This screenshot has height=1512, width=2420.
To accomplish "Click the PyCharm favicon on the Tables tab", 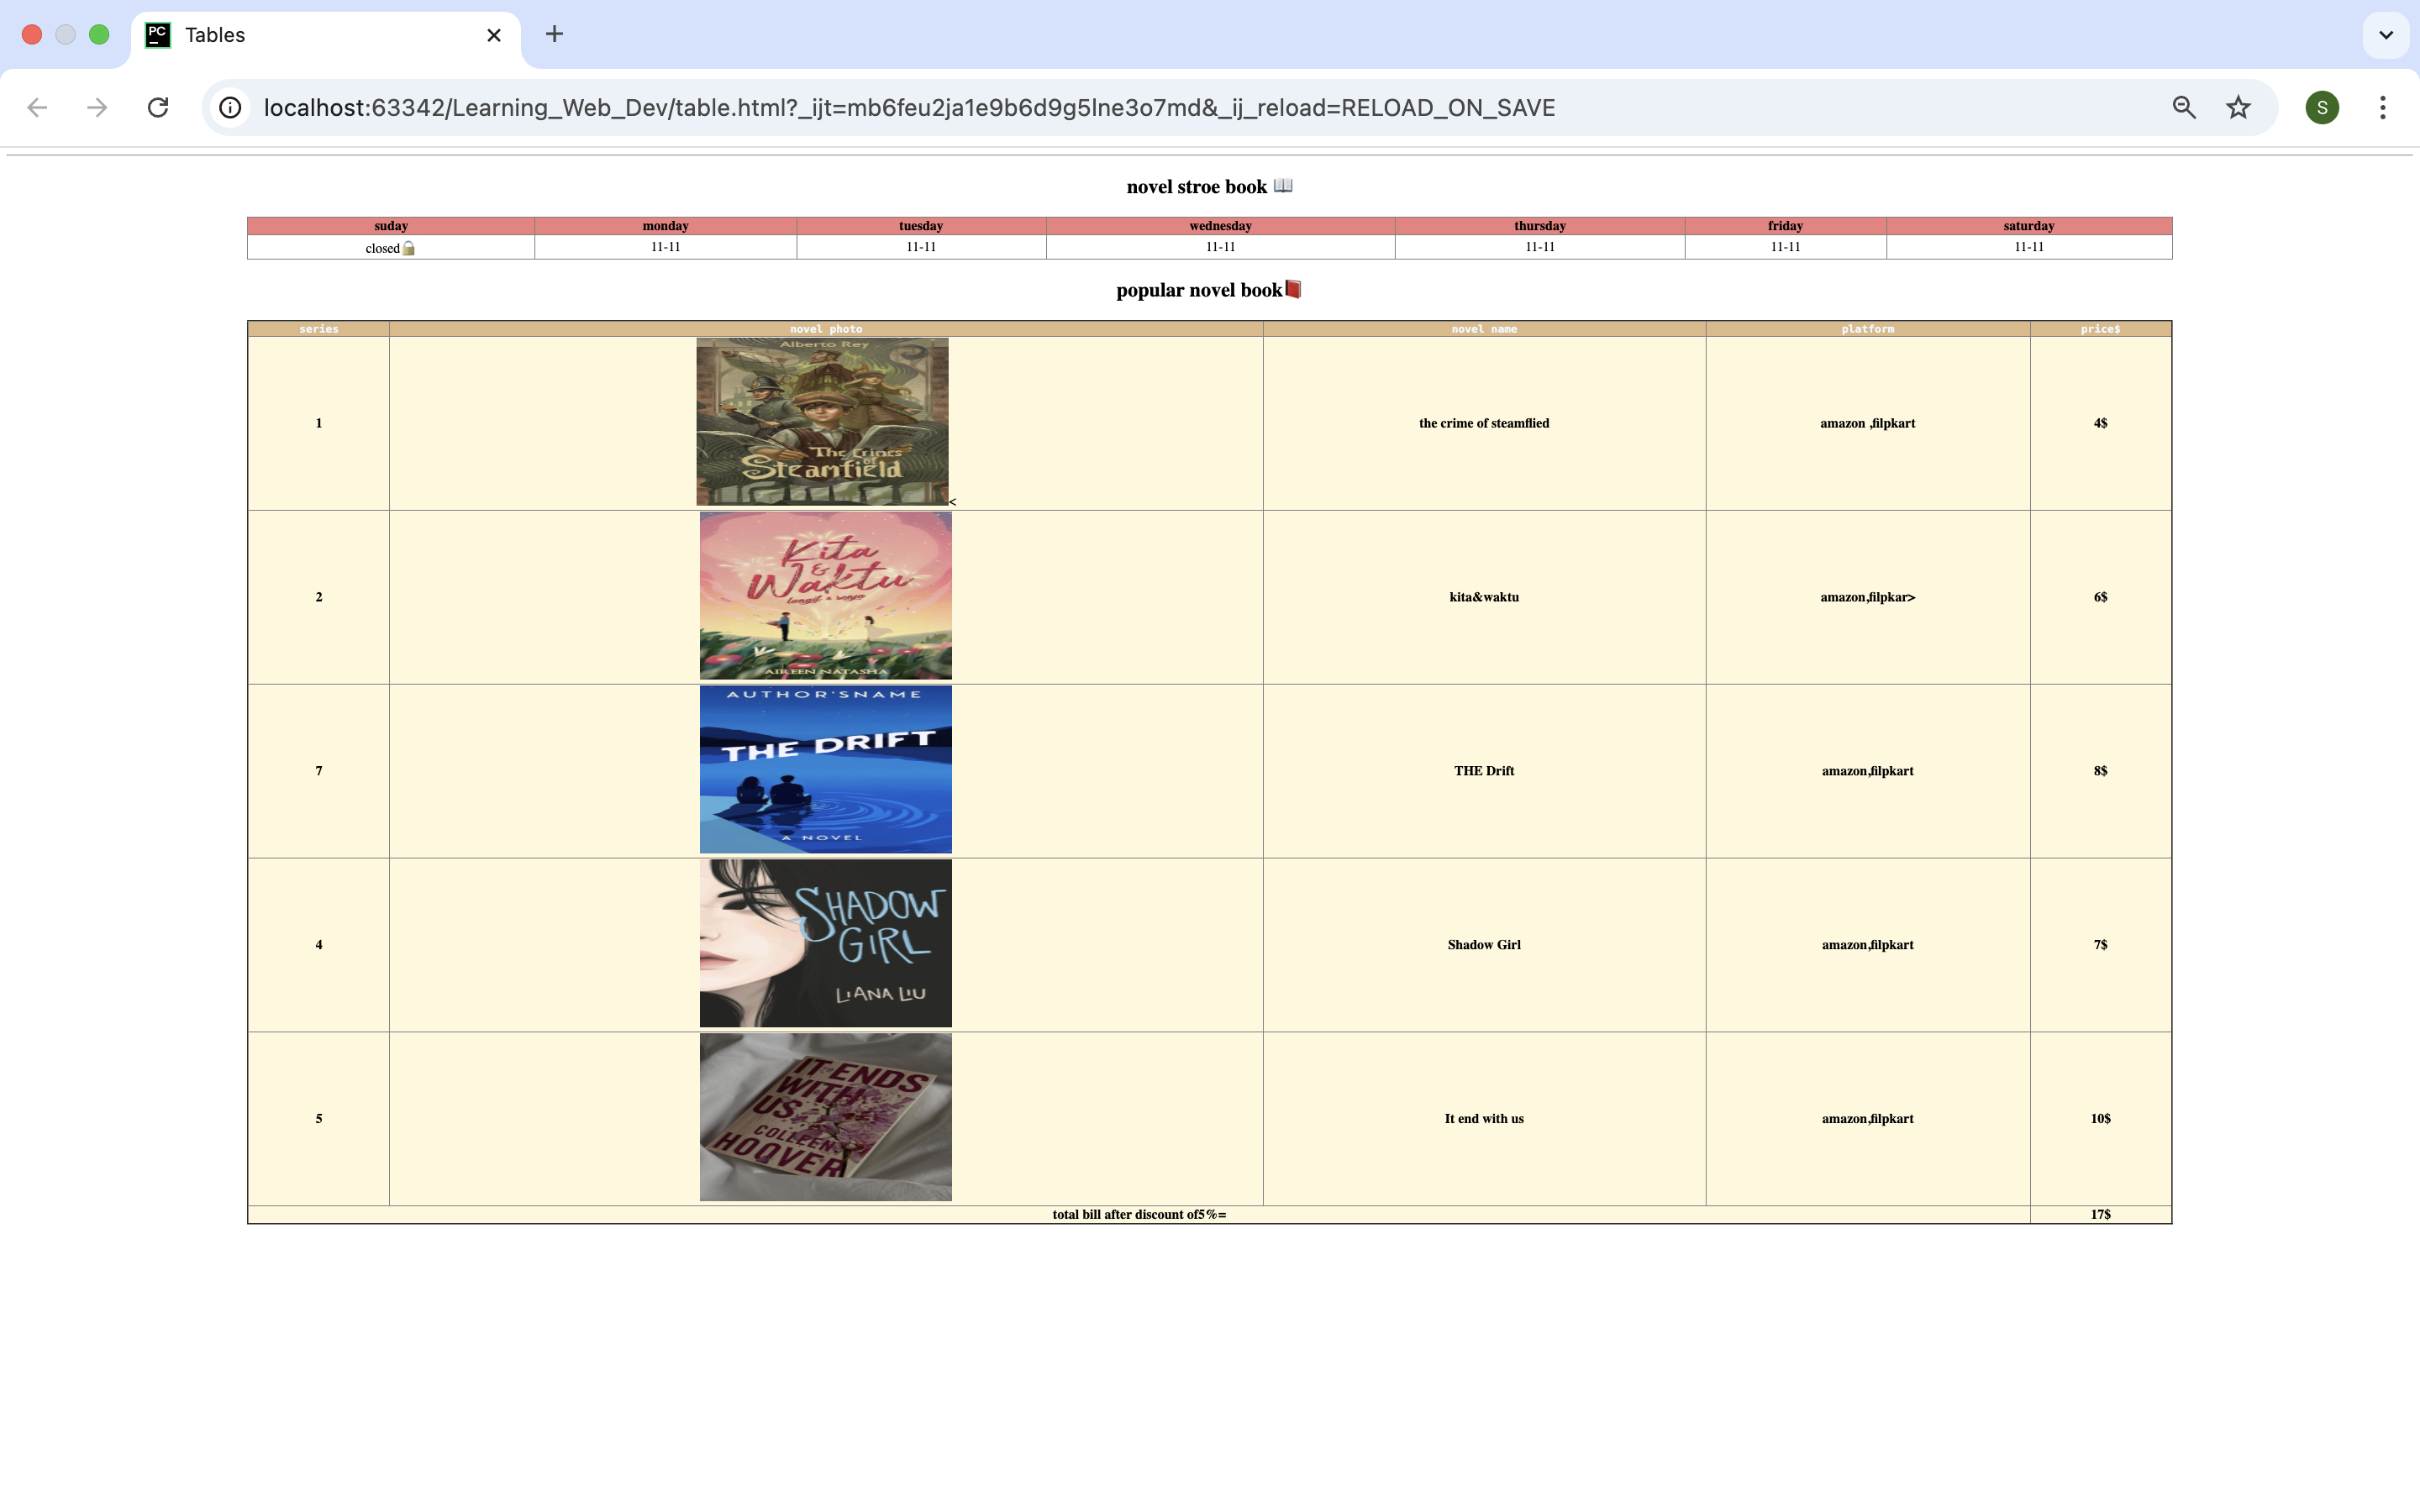I will click(157, 35).
